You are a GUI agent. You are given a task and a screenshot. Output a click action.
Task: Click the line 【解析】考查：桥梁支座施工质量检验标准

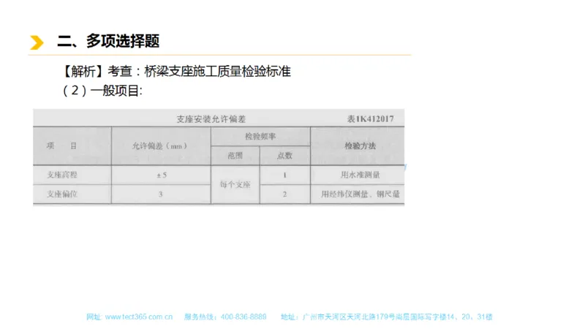pyautogui.click(x=176, y=71)
